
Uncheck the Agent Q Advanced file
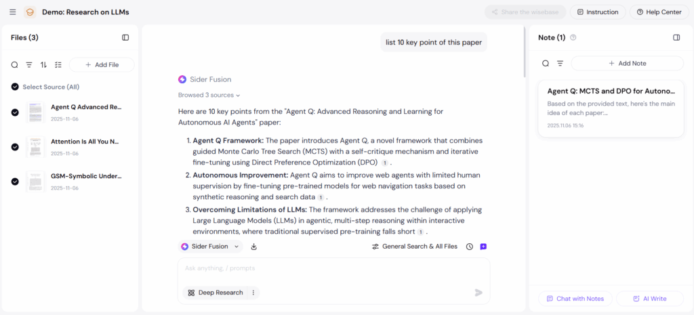[x=15, y=112]
